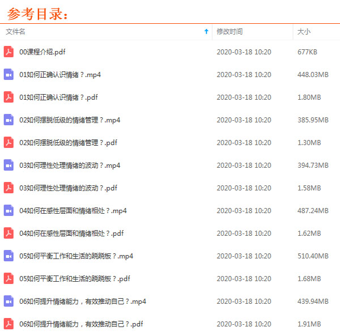Click video icon of 02如何摆脱低级的情绪管理？.mp4

(8, 120)
